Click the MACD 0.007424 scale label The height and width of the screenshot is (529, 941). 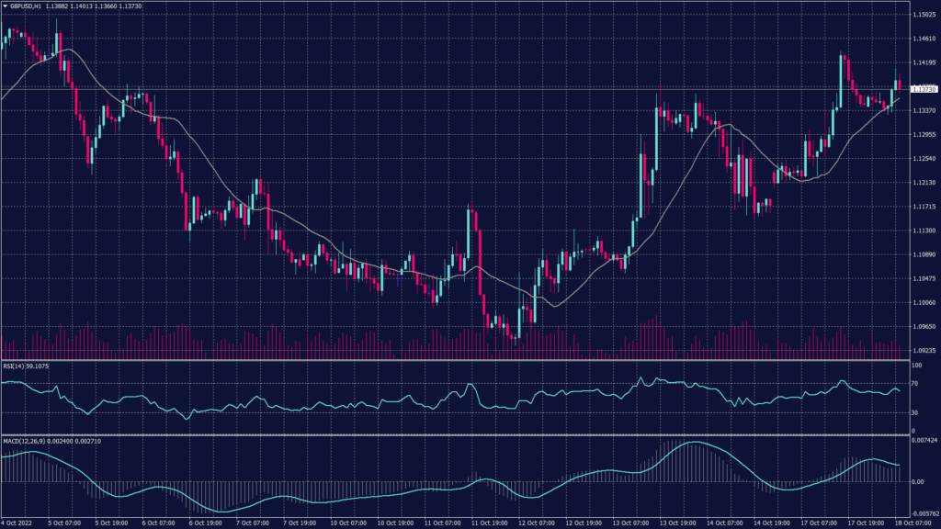click(924, 443)
